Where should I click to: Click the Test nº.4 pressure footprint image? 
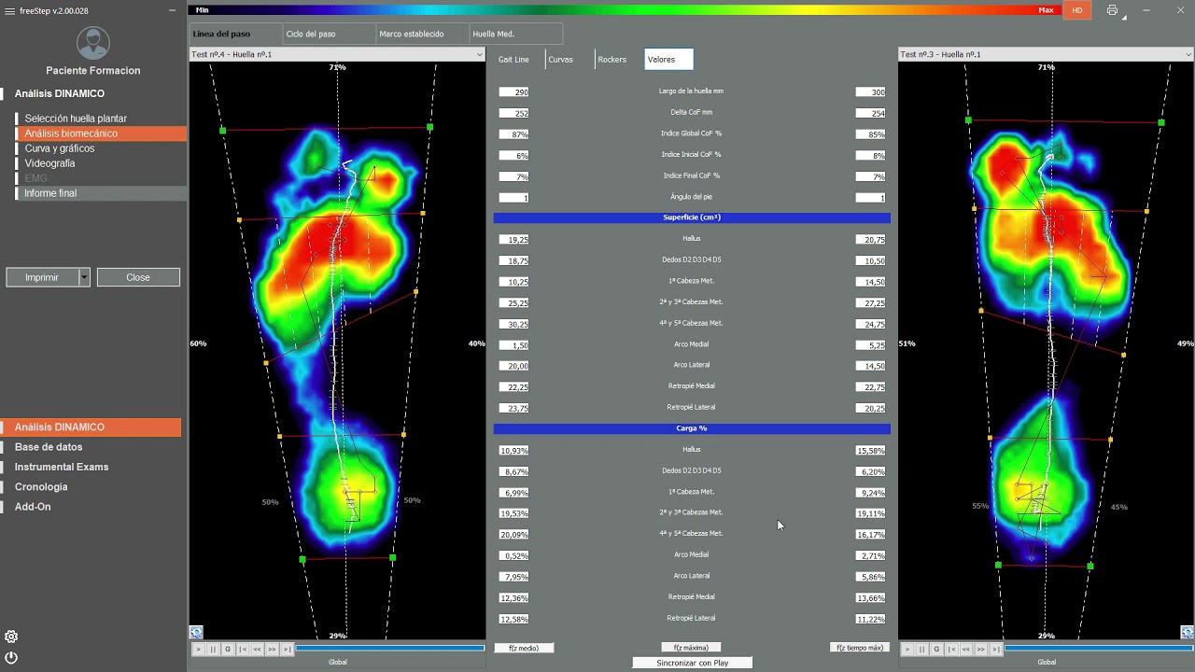[x=337, y=351]
